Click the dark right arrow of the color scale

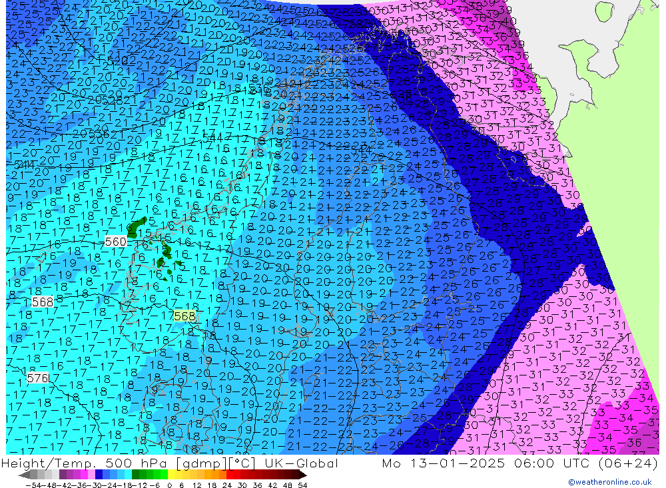coord(302,475)
